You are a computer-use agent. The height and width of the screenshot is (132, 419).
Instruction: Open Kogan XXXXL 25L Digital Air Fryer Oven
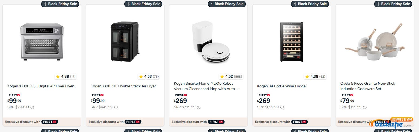(x=41, y=86)
